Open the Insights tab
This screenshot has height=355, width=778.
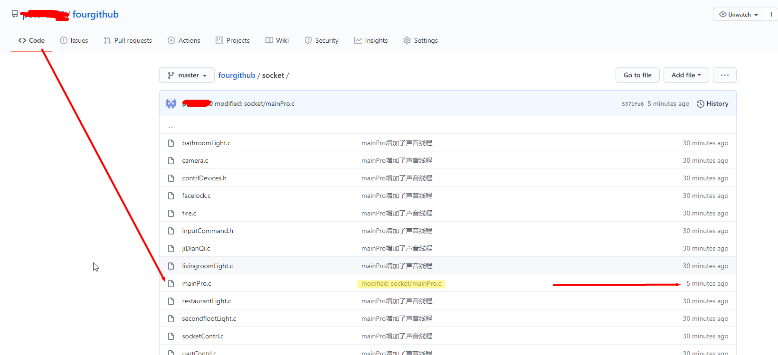pyautogui.click(x=371, y=40)
